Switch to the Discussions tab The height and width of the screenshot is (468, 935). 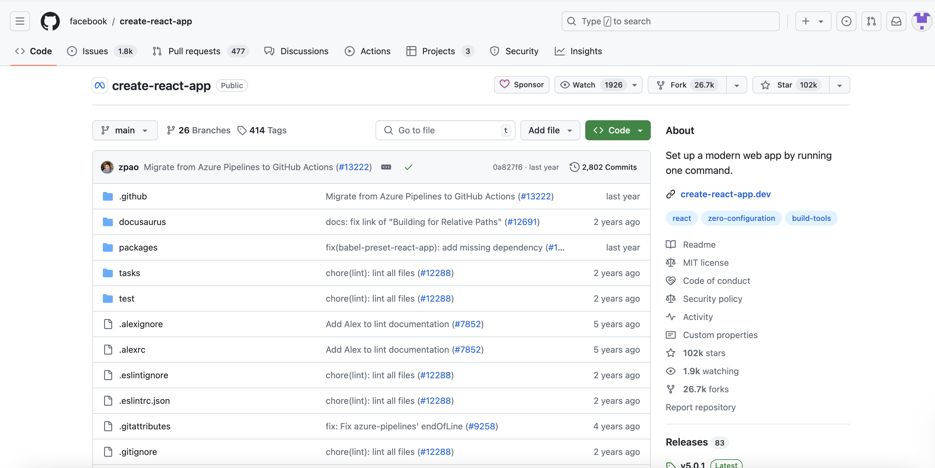pos(296,51)
